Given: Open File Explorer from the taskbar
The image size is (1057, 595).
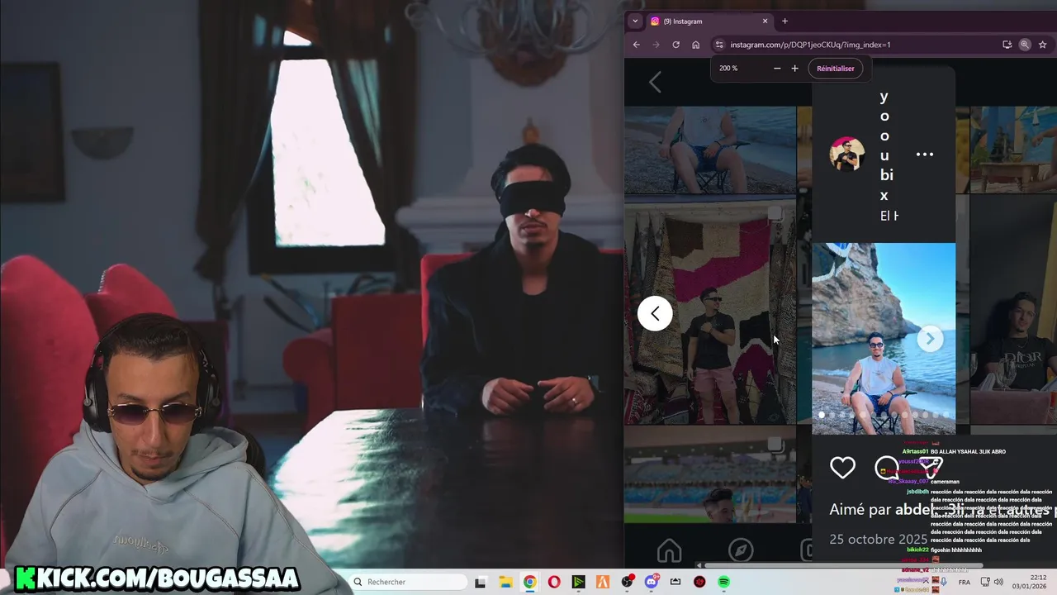Looking at the screenshot, I should click(x=505, y=582).
